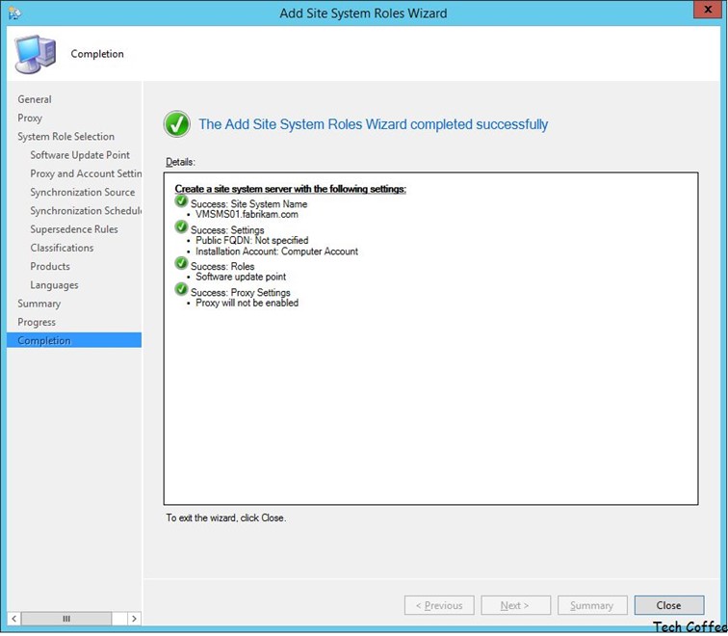The width and height of the screenshot is (728, 636).
Task: Select Summary step in sidebar
Action: coord(39,304)
